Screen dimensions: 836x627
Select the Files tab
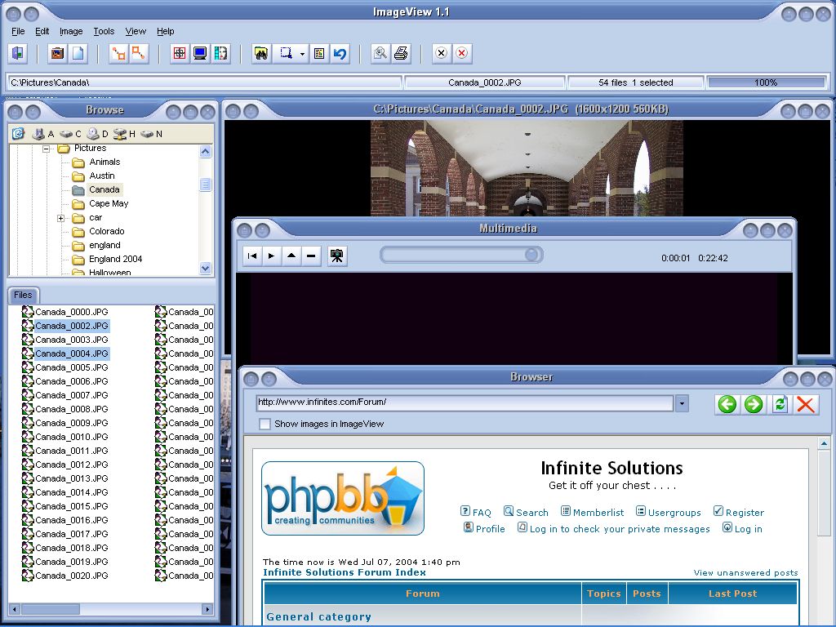[23, 295]
